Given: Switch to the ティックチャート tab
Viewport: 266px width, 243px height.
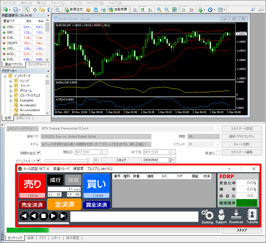Looking at the screenshot, I should (x=37, y=64).
